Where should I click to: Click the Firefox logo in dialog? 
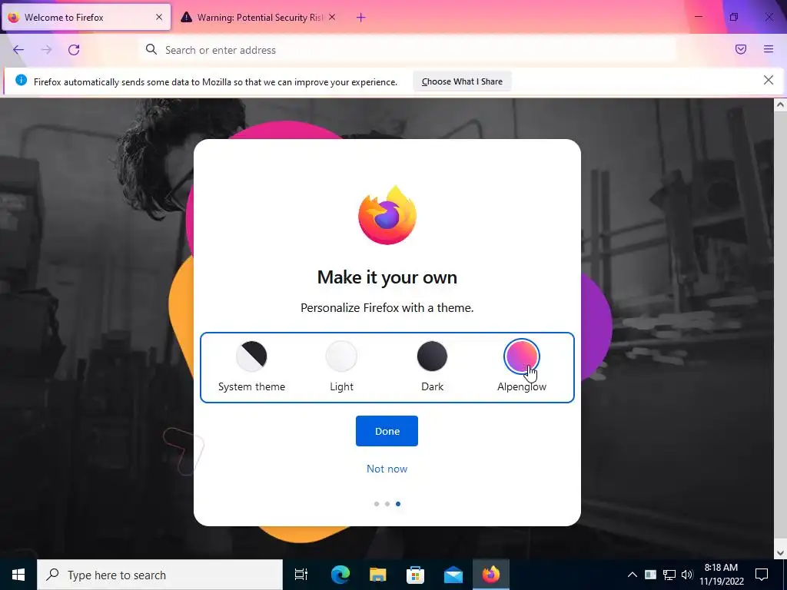387,215
